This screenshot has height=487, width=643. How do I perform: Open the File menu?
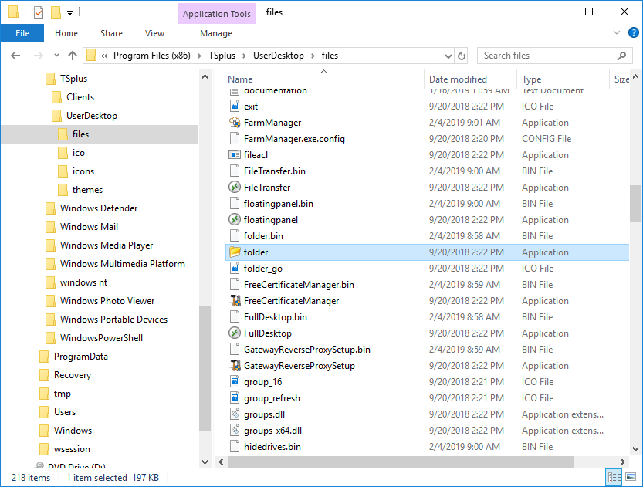(22, 33)
